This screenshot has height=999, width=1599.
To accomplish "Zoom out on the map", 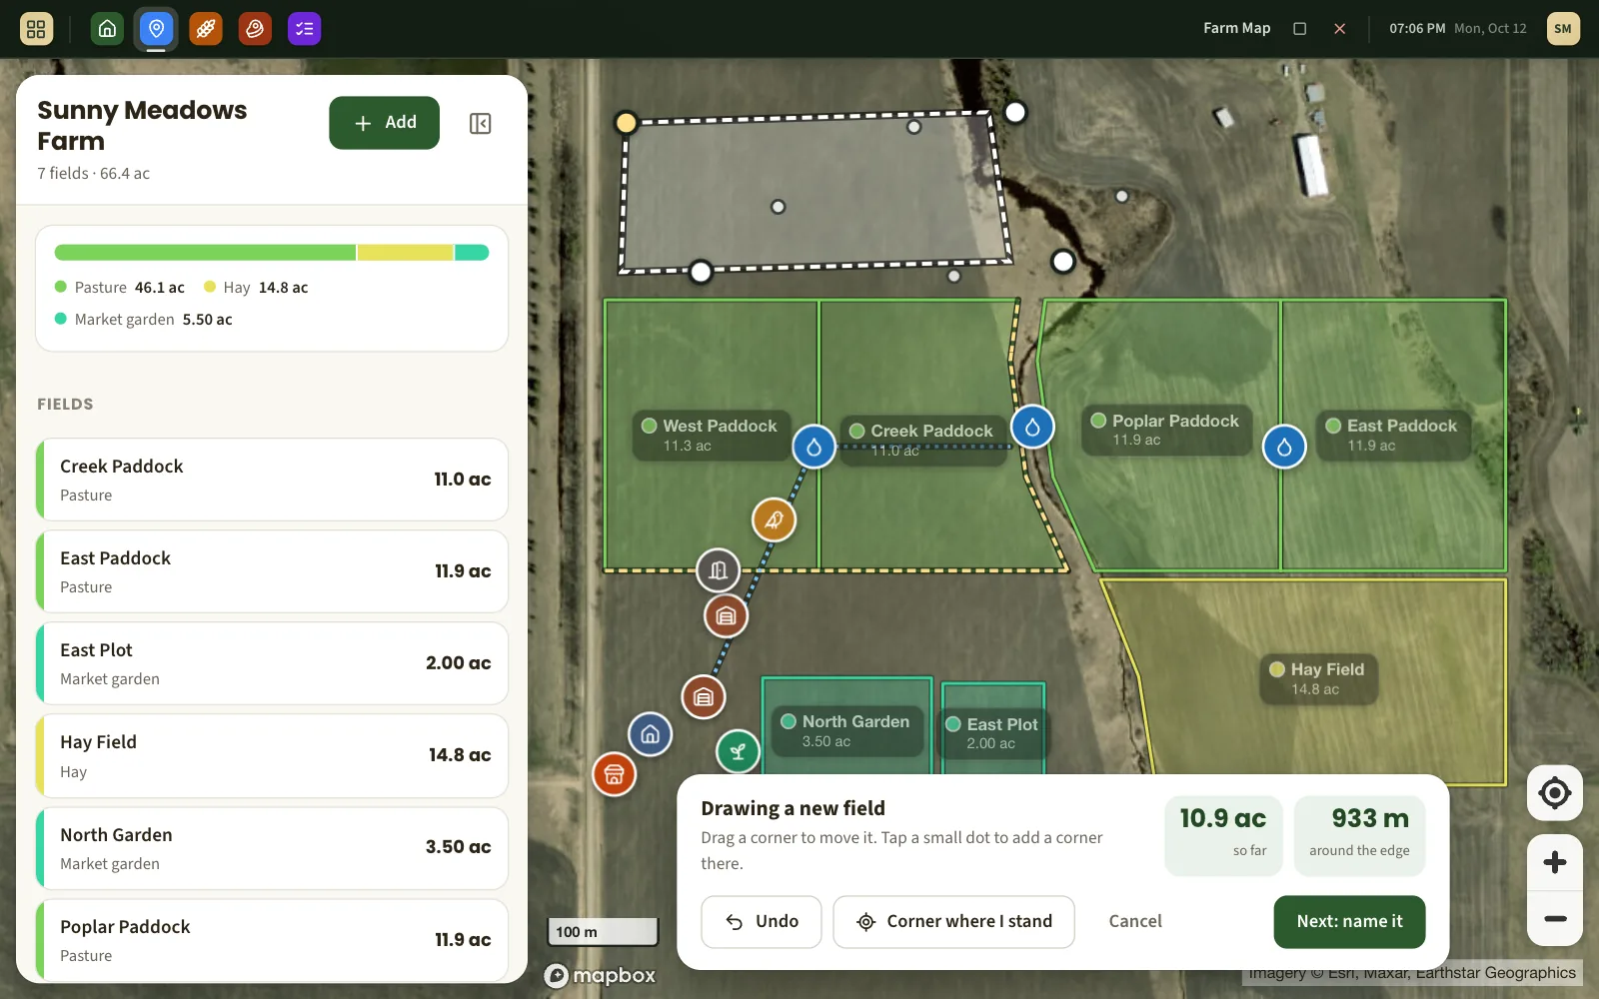I will 1554,918.
